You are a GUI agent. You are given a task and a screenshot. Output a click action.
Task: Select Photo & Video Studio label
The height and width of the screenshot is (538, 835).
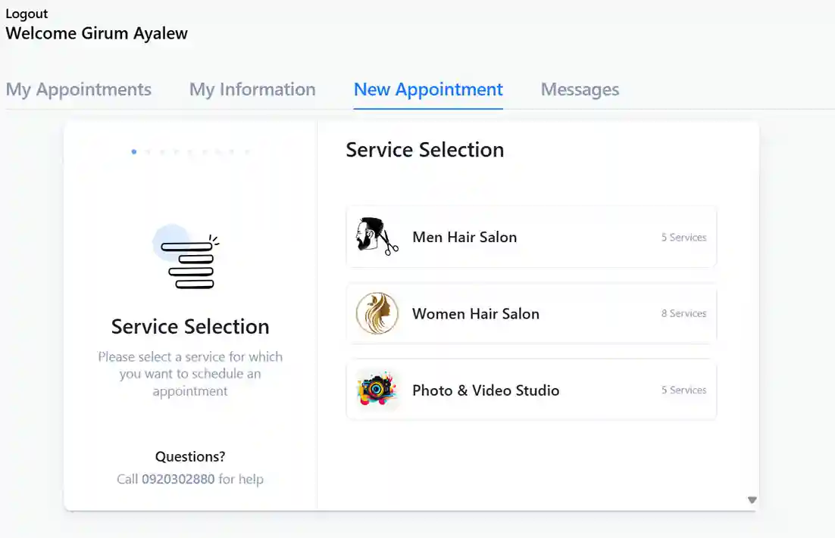coord(486,390)
